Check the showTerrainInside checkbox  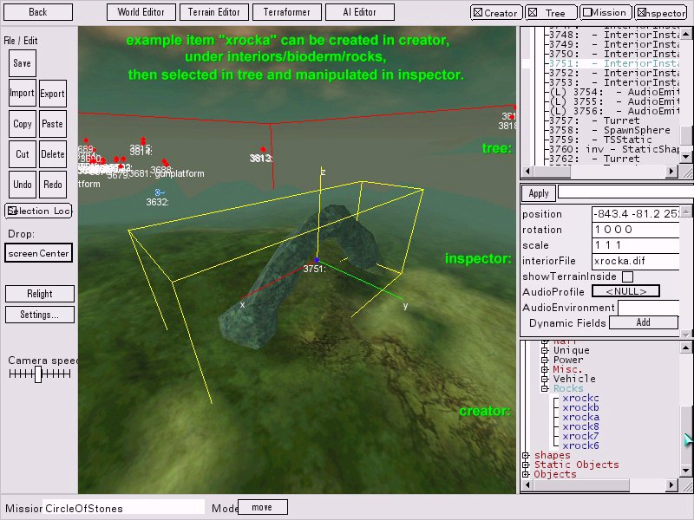point(627,276)
